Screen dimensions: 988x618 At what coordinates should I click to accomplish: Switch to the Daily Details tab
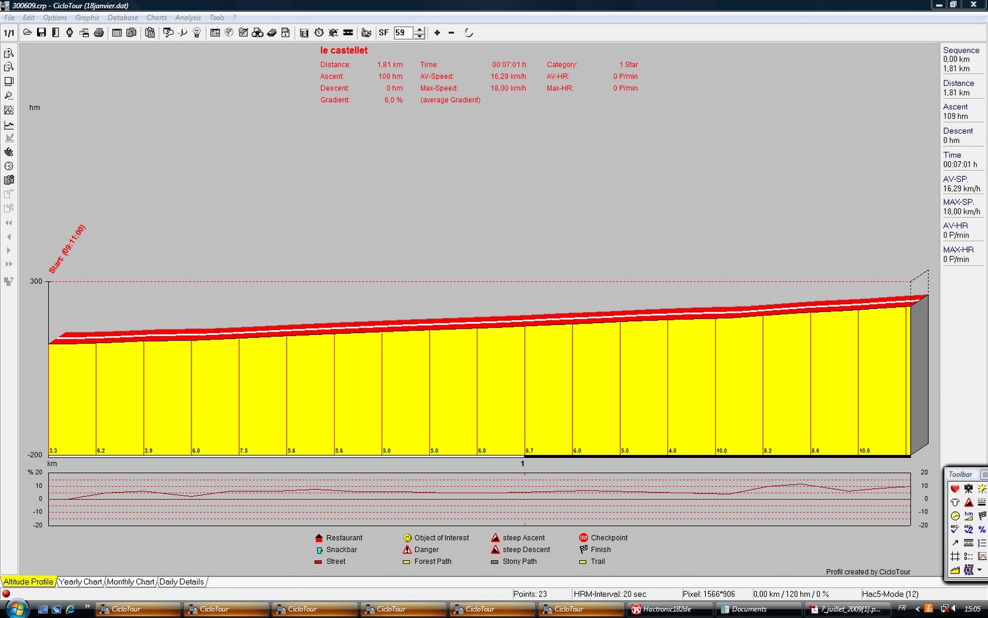182,582
